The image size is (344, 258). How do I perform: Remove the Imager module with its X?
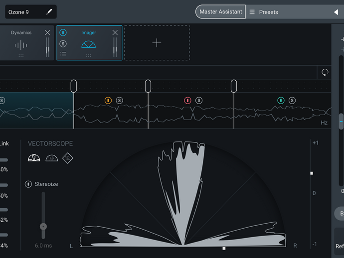(x=115, y=33)
